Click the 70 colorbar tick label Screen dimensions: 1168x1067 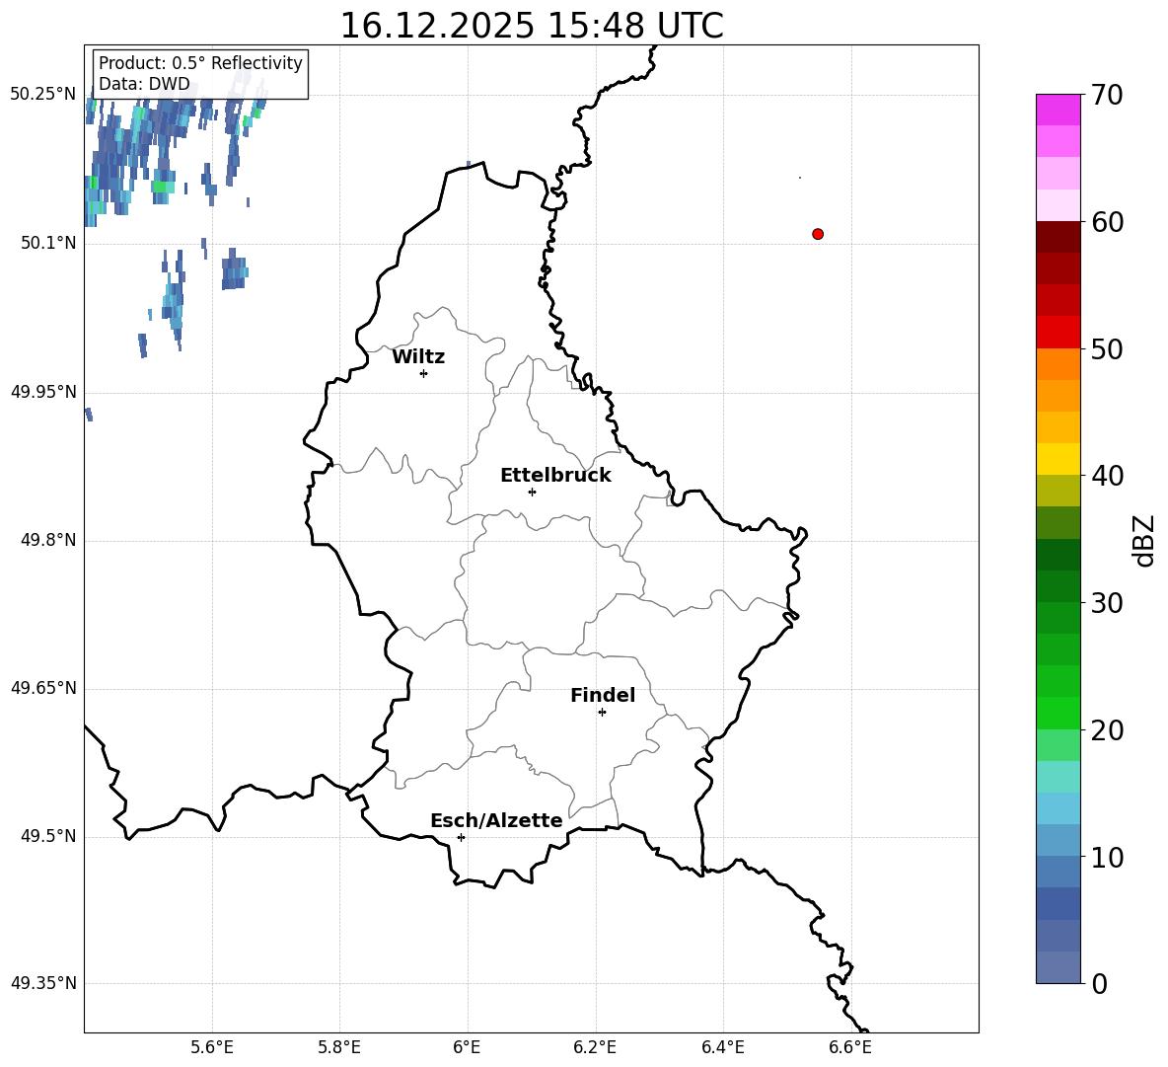click(1107, 96)
